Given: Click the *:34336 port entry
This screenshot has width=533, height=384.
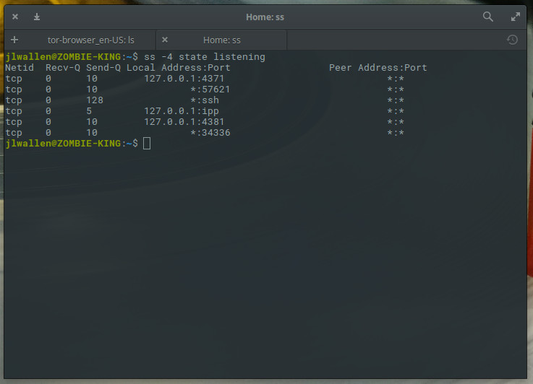Looking at the screenshot, I should [x=210, y=133].
